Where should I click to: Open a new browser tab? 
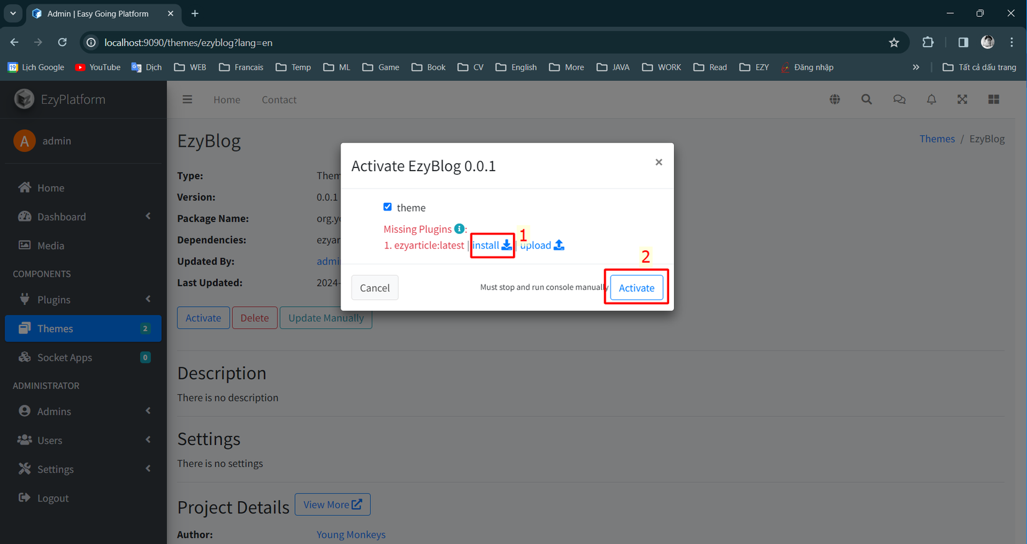tap(195, 14)
